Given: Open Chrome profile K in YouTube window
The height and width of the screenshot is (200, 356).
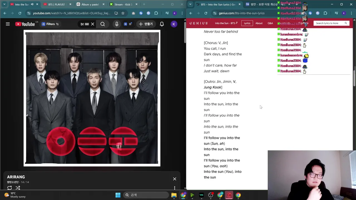Looking at the screenshot, I should pos(175,13).
